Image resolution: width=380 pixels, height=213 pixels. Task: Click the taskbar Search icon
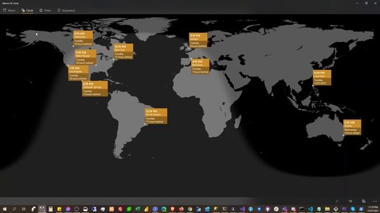(x=14, y=209)
